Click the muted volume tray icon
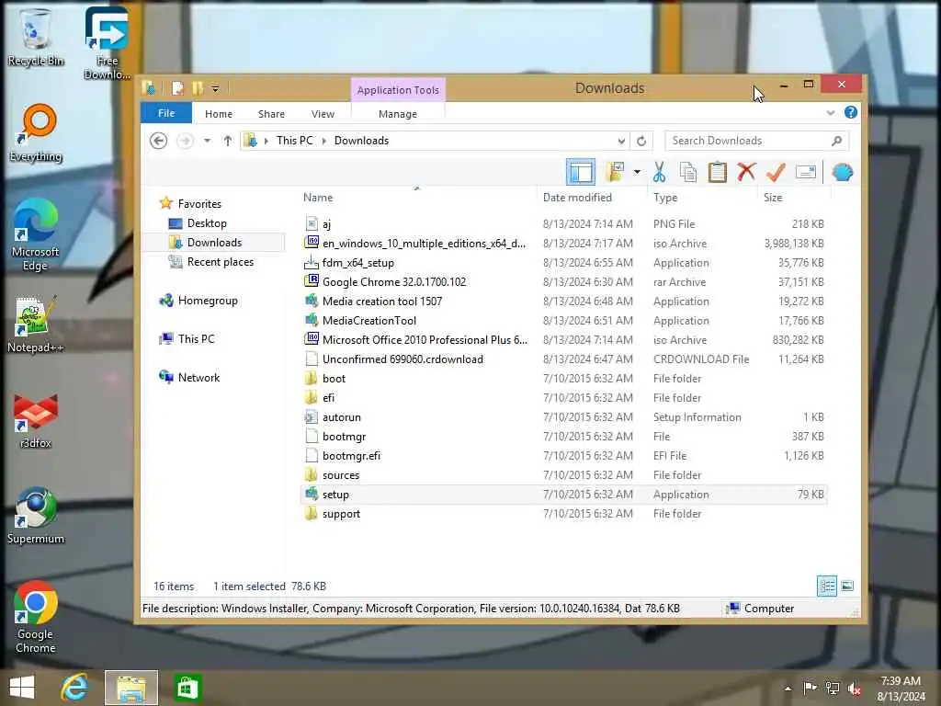Screen dimensions: 941x706 854,689
